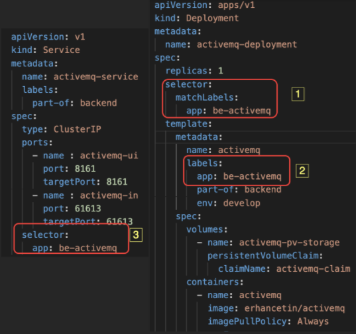This screenshot has height=334, width=356.
Task: Select the 'name : activemq-in' port entry
Action: [x=85, y=195]
